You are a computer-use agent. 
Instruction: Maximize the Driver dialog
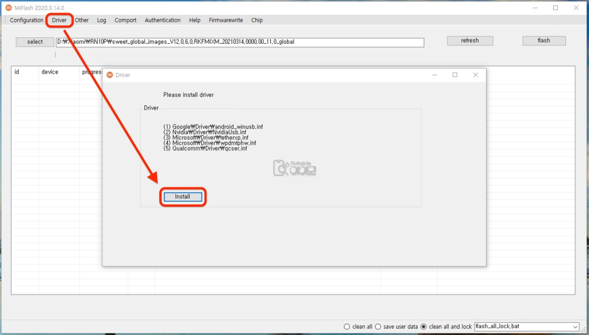click(455, 75)
